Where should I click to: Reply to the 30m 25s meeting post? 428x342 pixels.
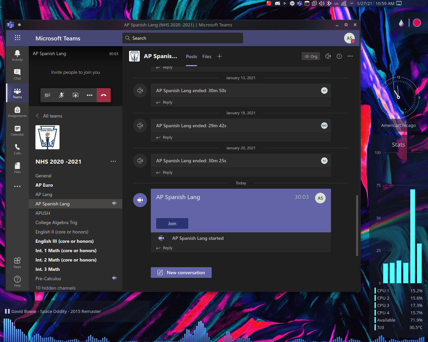[x=164, y=172]
